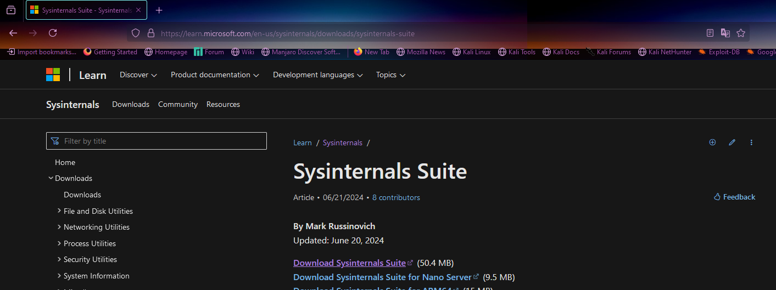Image resolution: width=776 pixels, height=290 pixels.
Task: Bookmark this page with the star icon
Action: pyautogui.click(x=740, y=33)
